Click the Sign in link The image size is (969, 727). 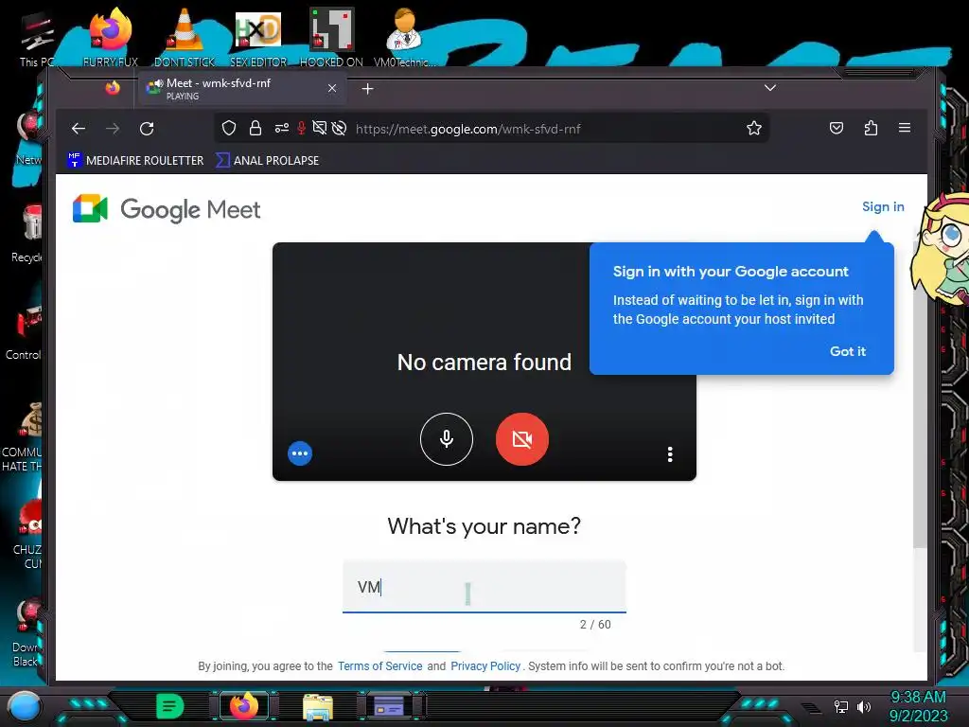click(883, 206)
